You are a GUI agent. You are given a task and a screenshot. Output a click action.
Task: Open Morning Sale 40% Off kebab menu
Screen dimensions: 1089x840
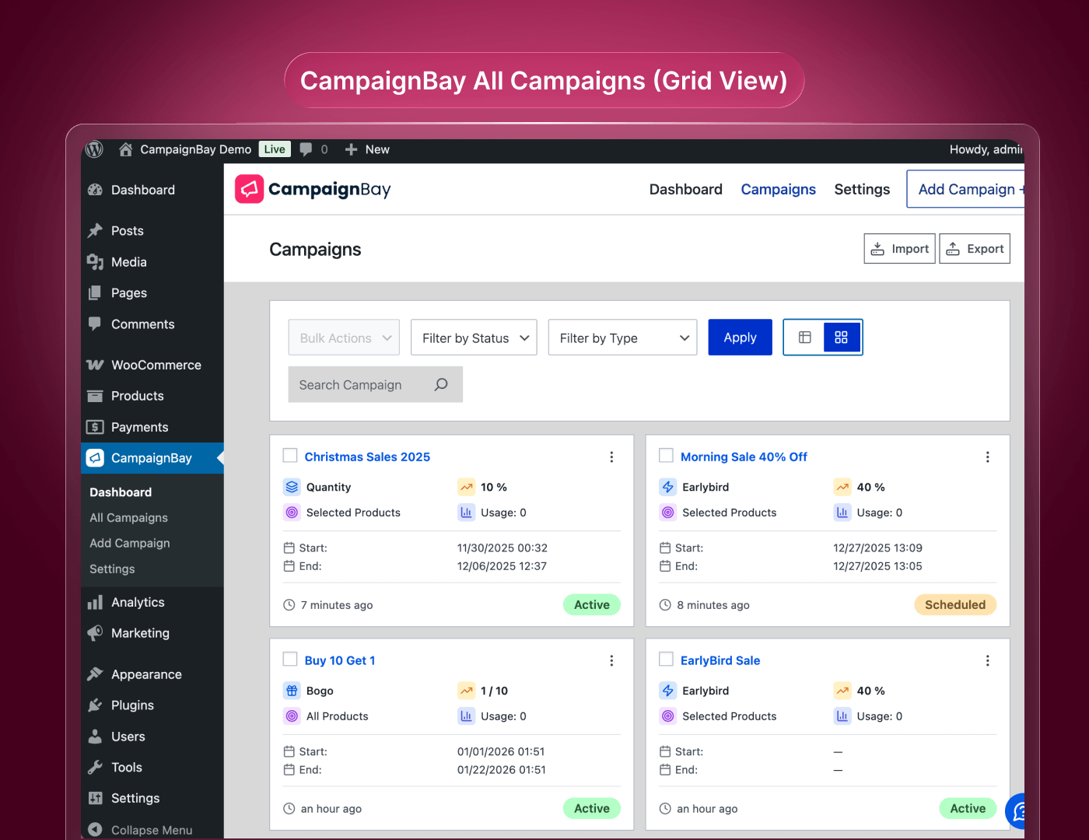coord(987,457)
